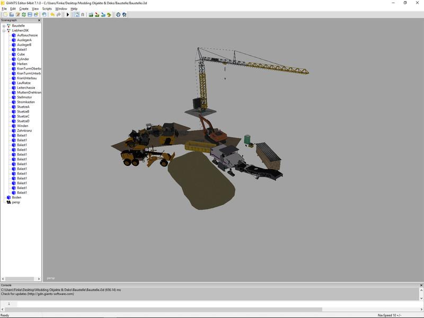Image resolution: width=424 pixels, height=318 pixels.
Task: Click the Play button in the toolbar
Action: [68, 15]
